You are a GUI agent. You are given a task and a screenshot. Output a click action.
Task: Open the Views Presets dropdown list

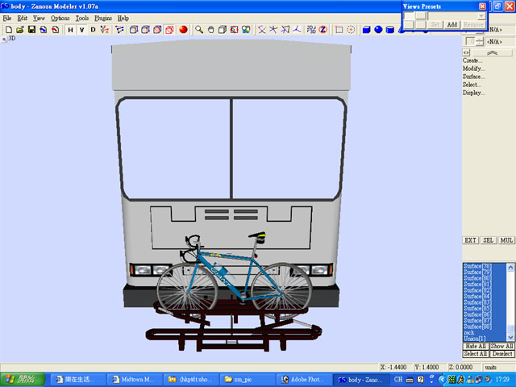pyautogui.click(x=481, y=15)
